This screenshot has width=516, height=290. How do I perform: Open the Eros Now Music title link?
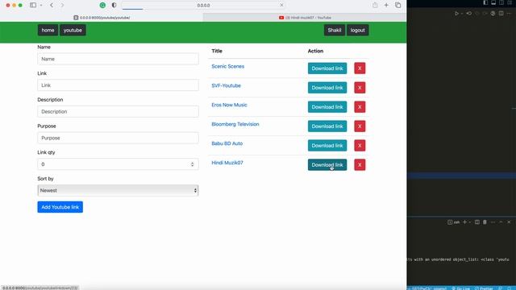(x=229, y=105)
